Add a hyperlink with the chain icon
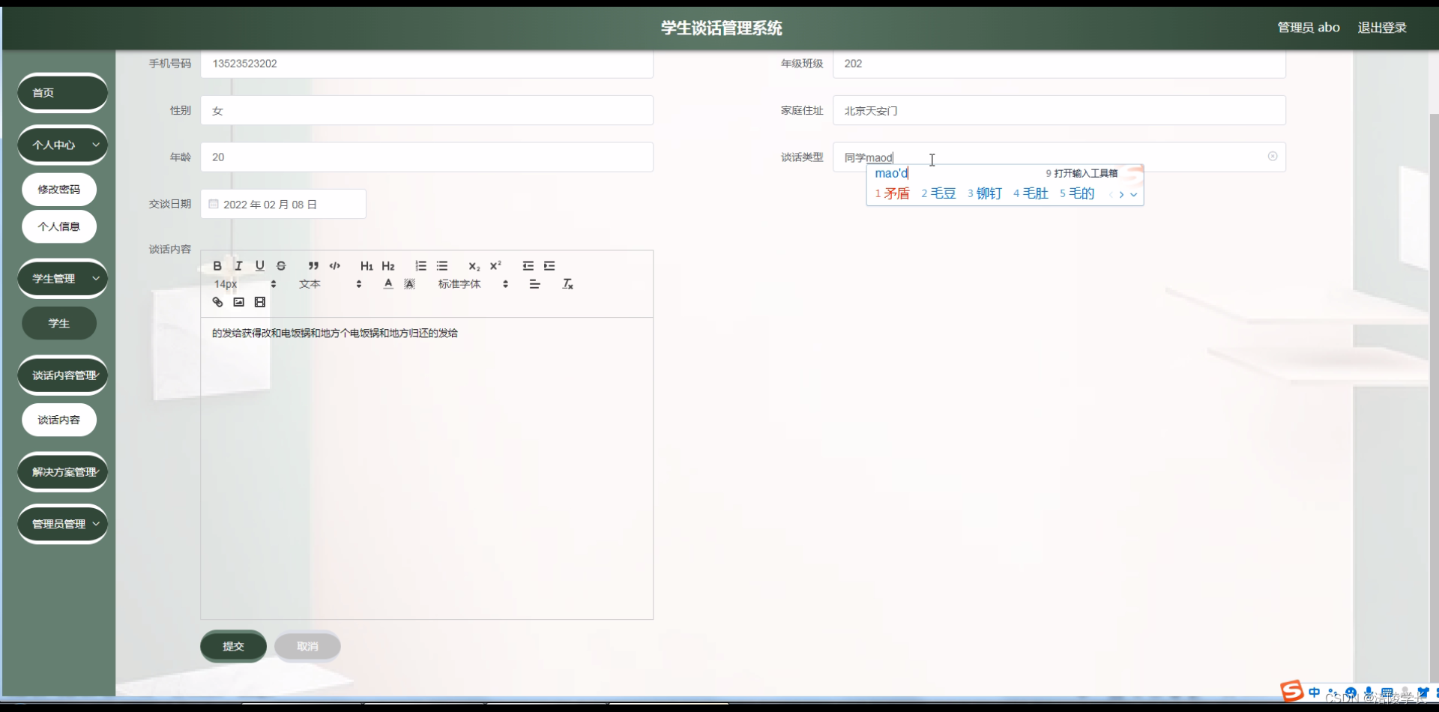Screen dimensions: 1439x712 coord(217,302)
